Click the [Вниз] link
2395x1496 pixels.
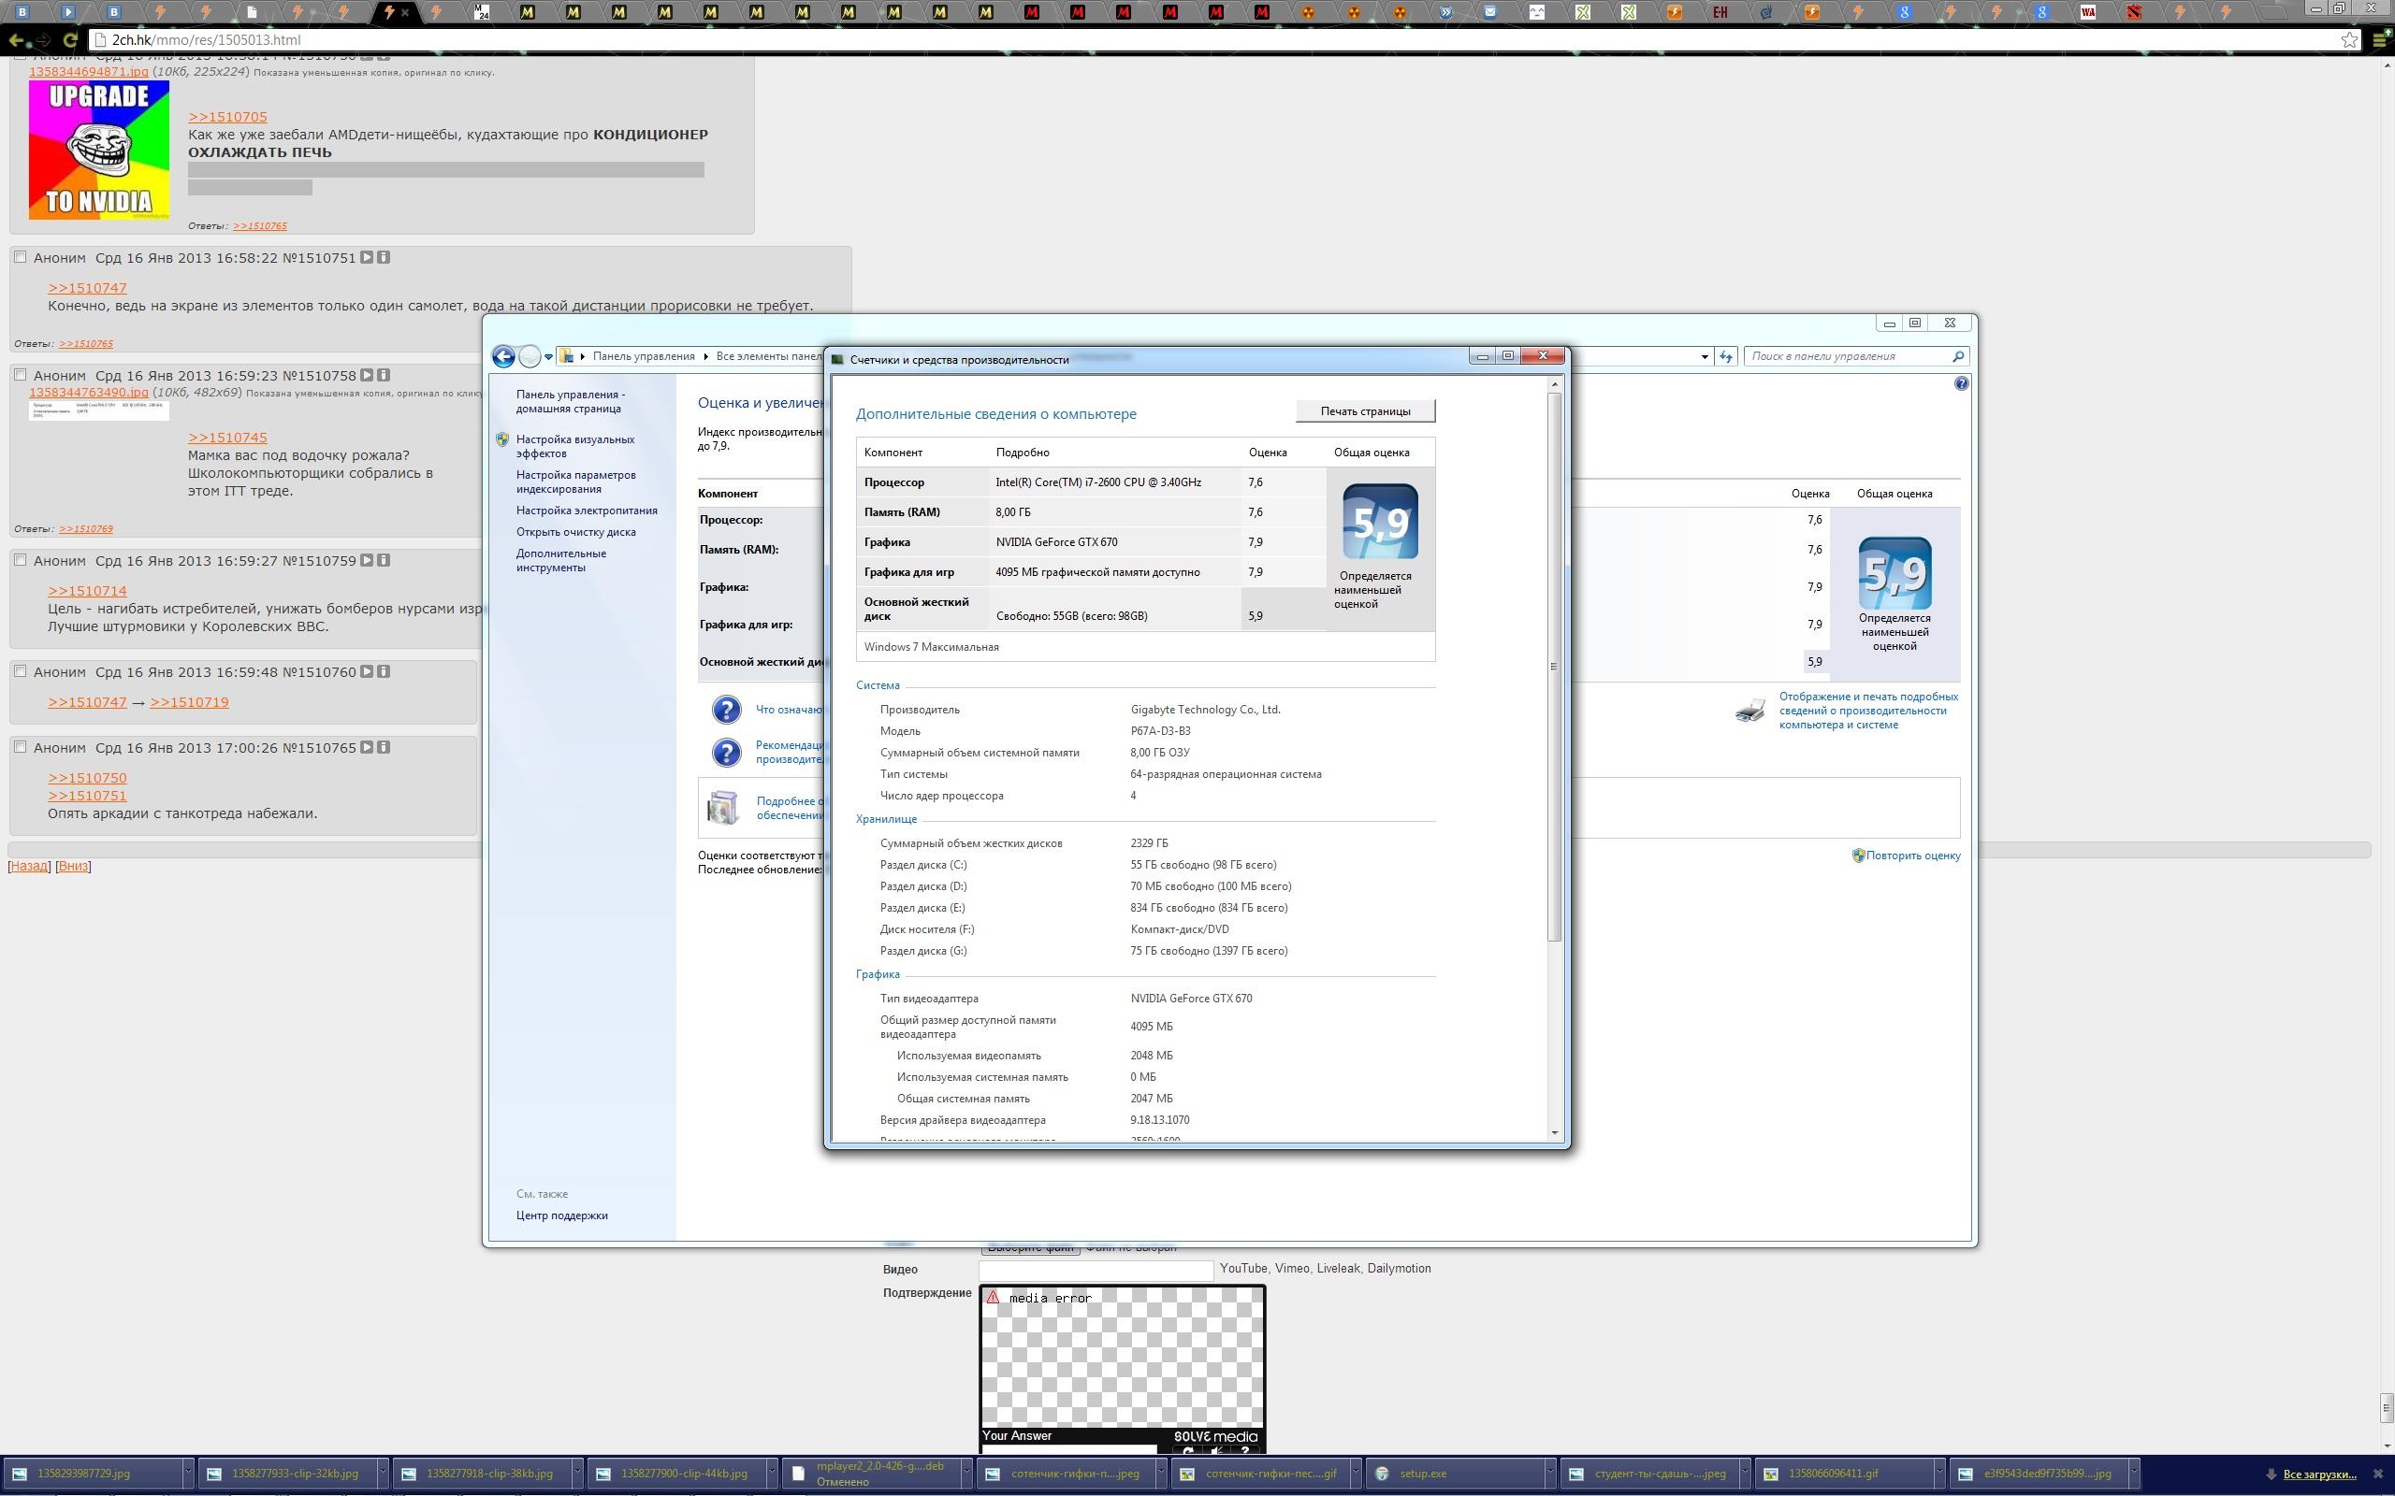pyautogui.click(x=73, y=866)
